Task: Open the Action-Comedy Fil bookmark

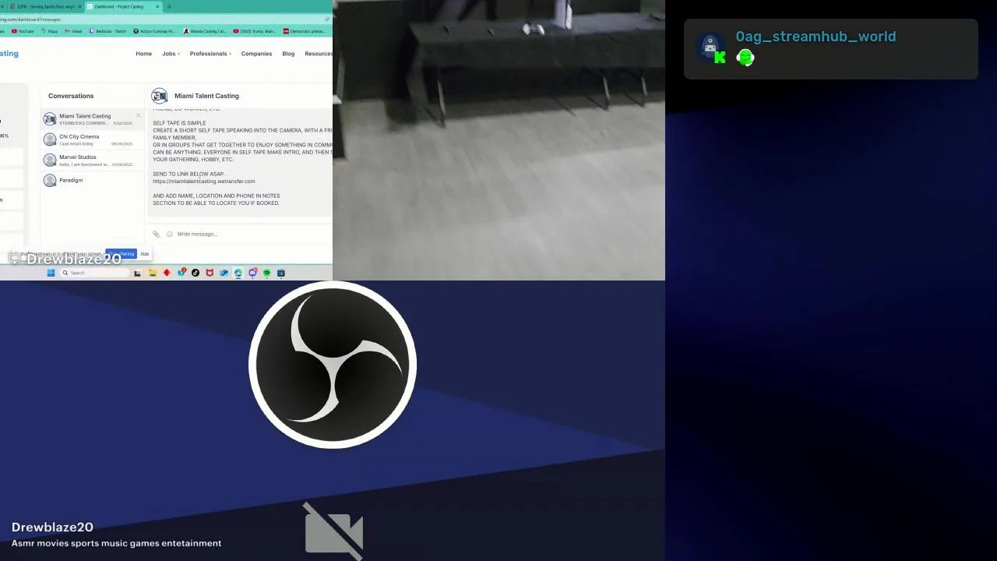Action: point(154,31)
